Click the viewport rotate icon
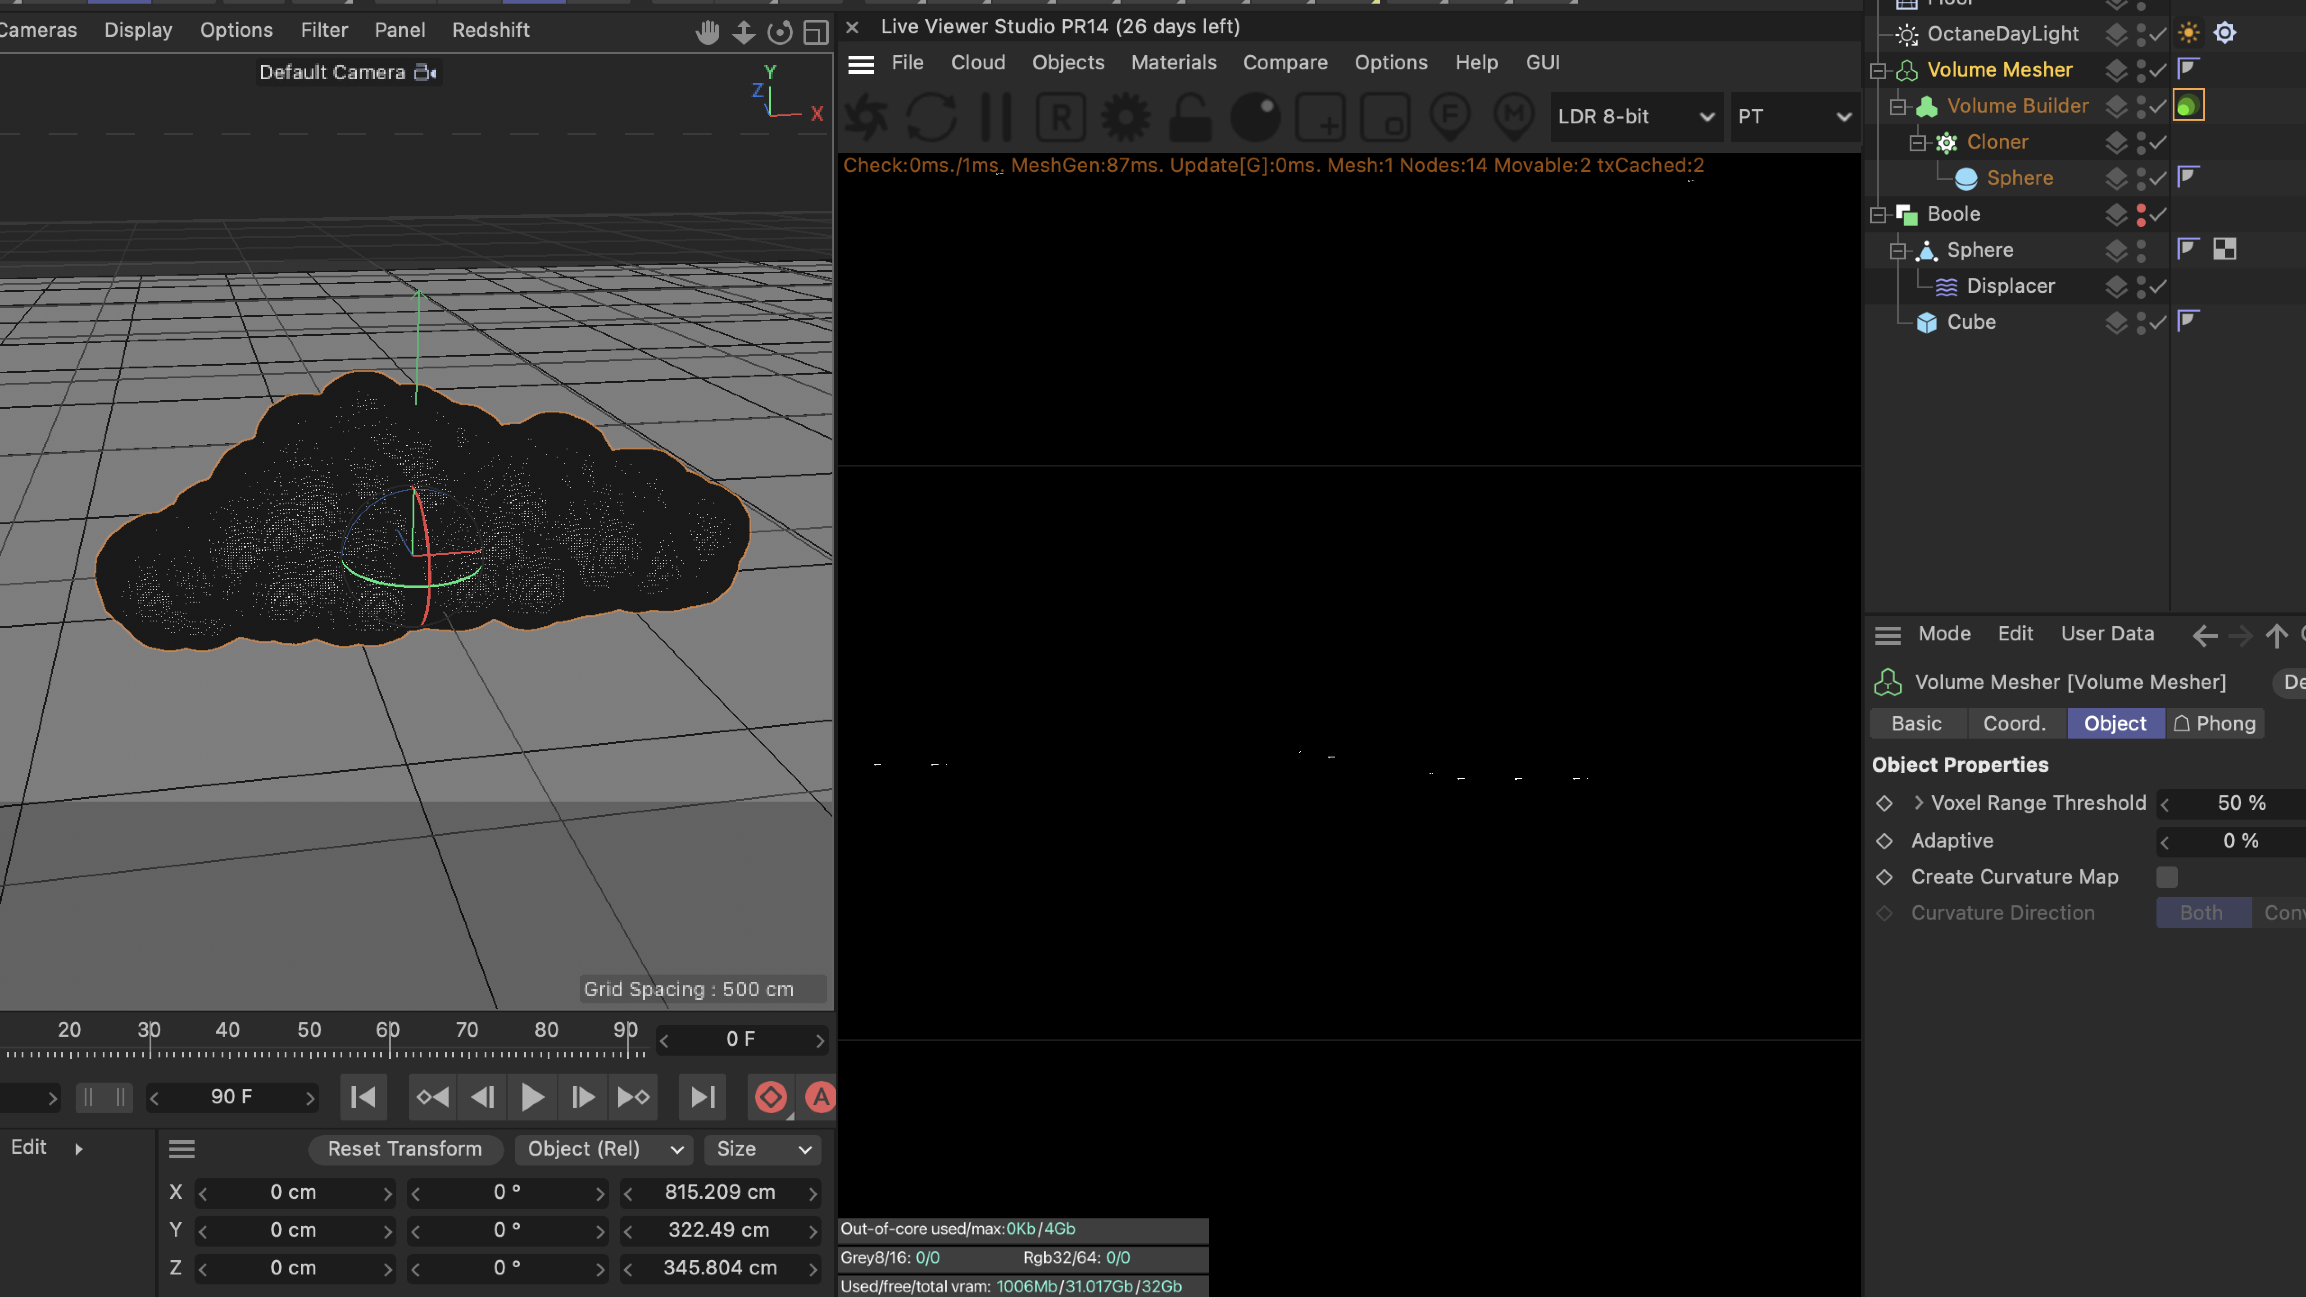Viewport: 2306px width, 1297px height. coord(780,32)
